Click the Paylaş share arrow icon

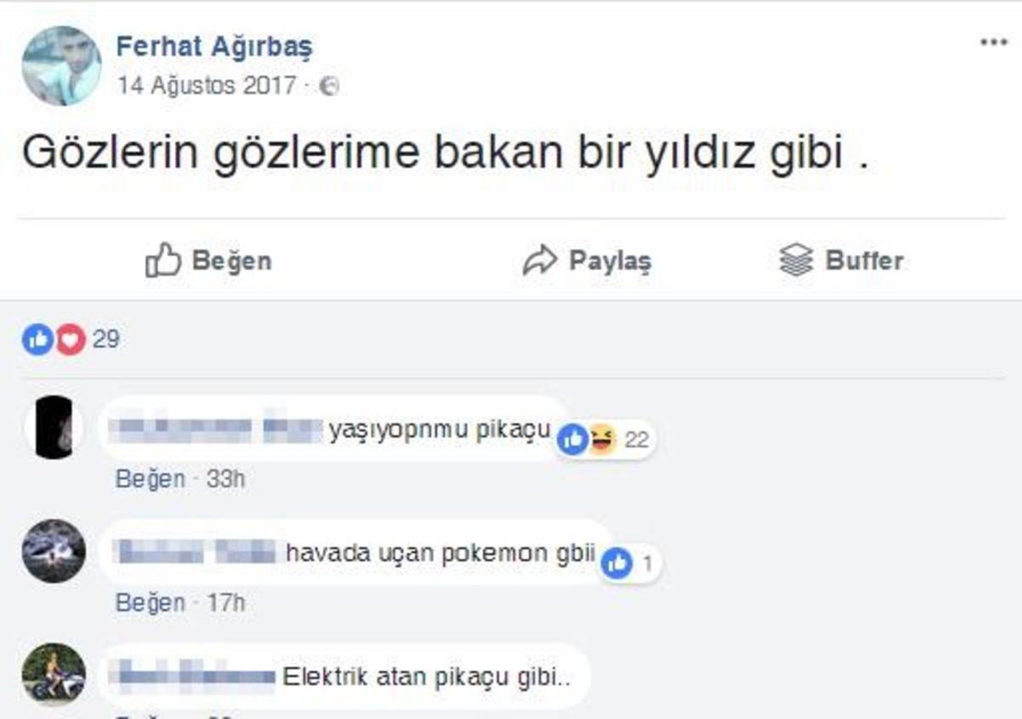[x=537, y=261]
